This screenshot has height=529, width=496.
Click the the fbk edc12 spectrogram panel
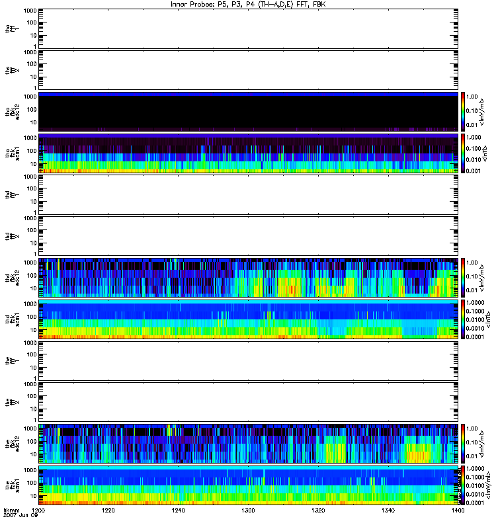(x=249, y=444)
